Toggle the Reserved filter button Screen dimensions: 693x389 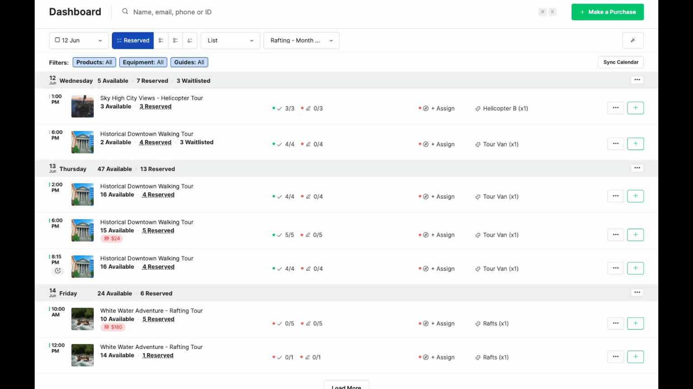click(133, 40)
